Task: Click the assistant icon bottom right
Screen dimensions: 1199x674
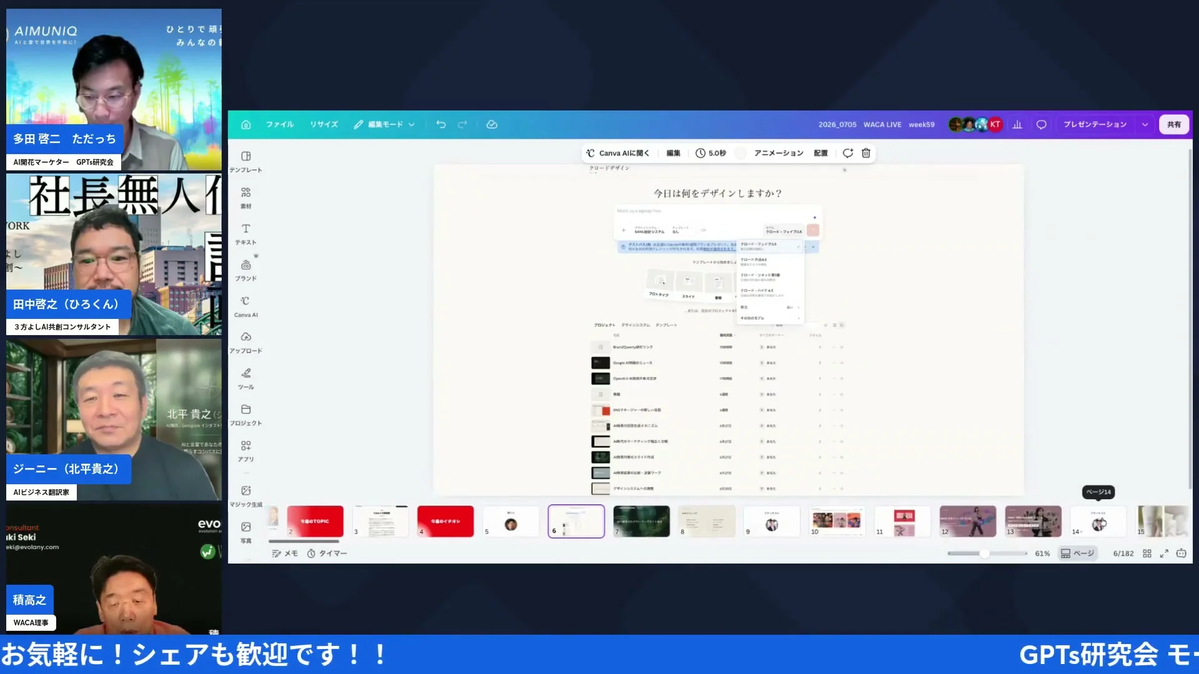Action: [1181, 554]
